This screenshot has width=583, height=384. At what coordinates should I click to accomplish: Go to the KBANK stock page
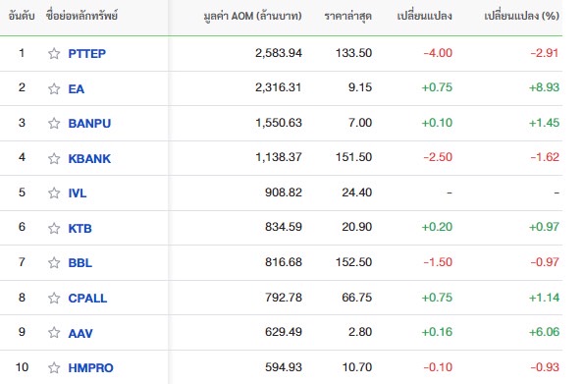coord(89,158)
